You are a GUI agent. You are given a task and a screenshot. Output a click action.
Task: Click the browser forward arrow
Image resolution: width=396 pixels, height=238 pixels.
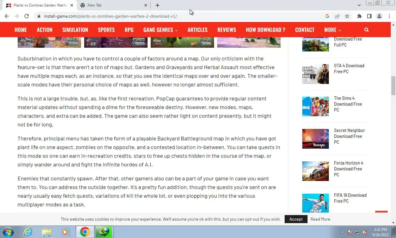pyautogui.click(x=17, y=16)
